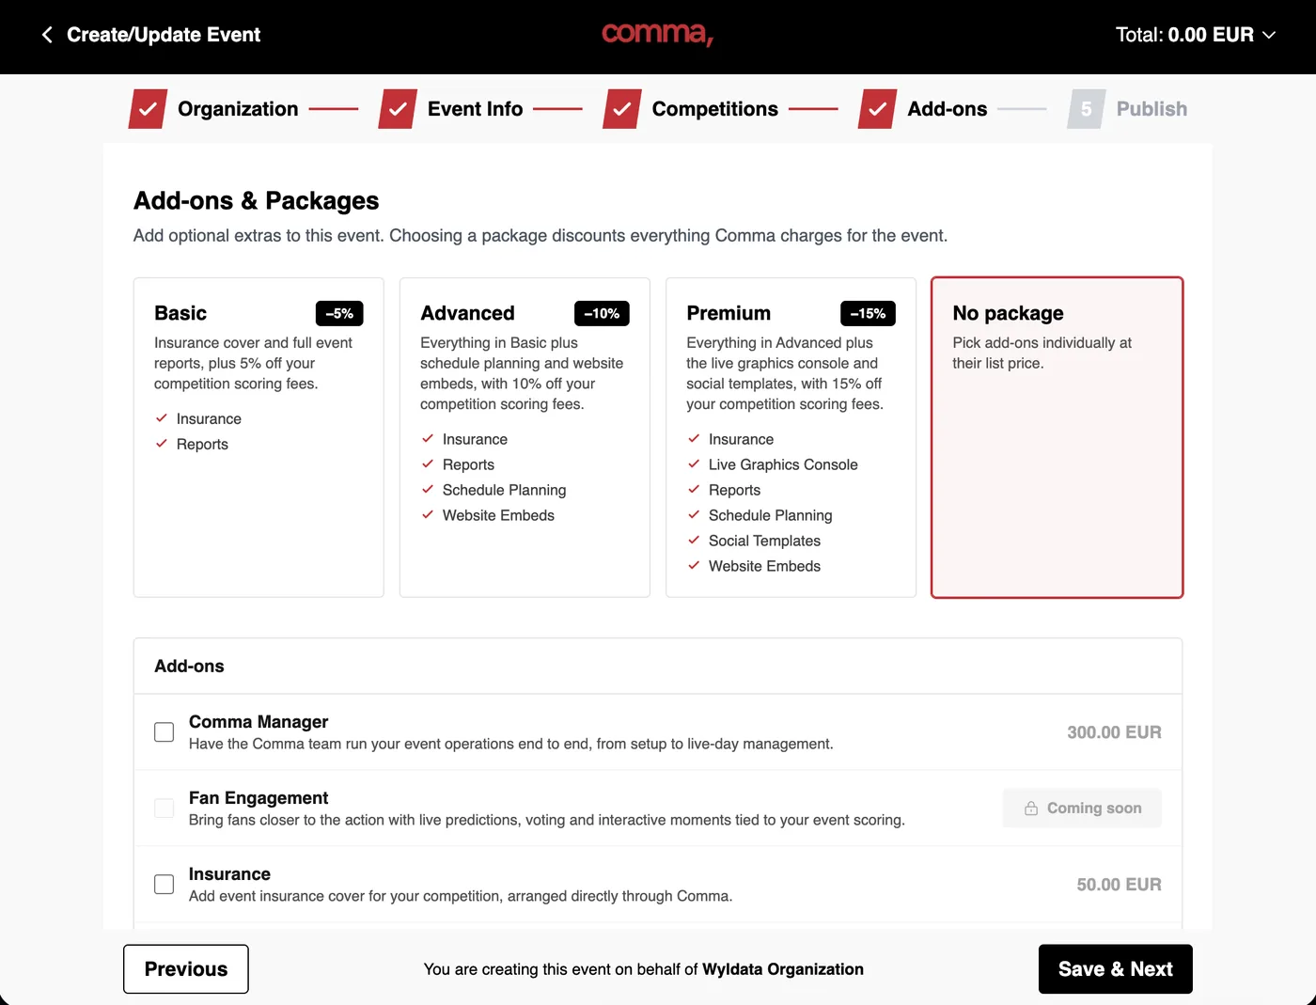Click the Add-ons step checkmark icon
This screenshot has width=1316, height=1005.
[877, 109]
